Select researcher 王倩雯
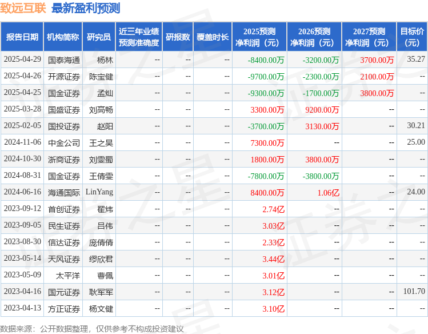 [101, 176]
